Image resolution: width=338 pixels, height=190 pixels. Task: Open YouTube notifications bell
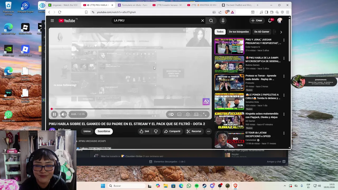tap(270, 21)
